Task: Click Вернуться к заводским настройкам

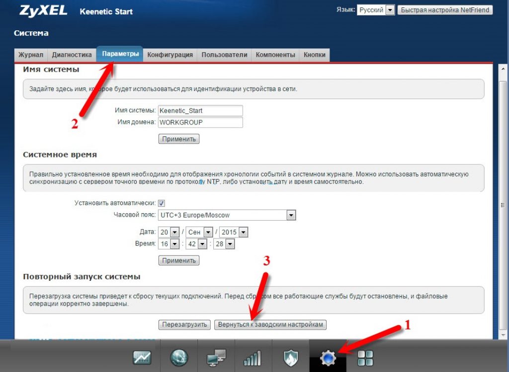Action: click(270, 325)
